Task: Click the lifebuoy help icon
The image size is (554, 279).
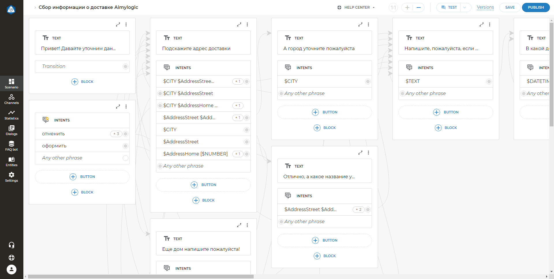Action: coord(12,258)
